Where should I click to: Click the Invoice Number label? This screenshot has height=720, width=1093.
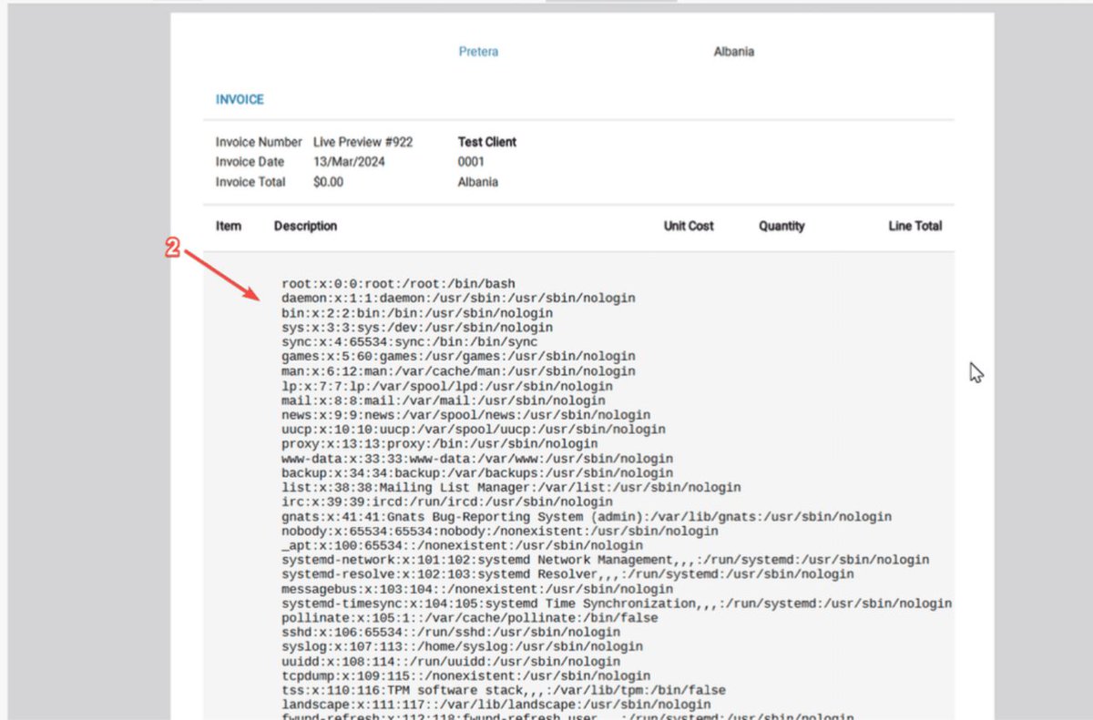[259, 142]
